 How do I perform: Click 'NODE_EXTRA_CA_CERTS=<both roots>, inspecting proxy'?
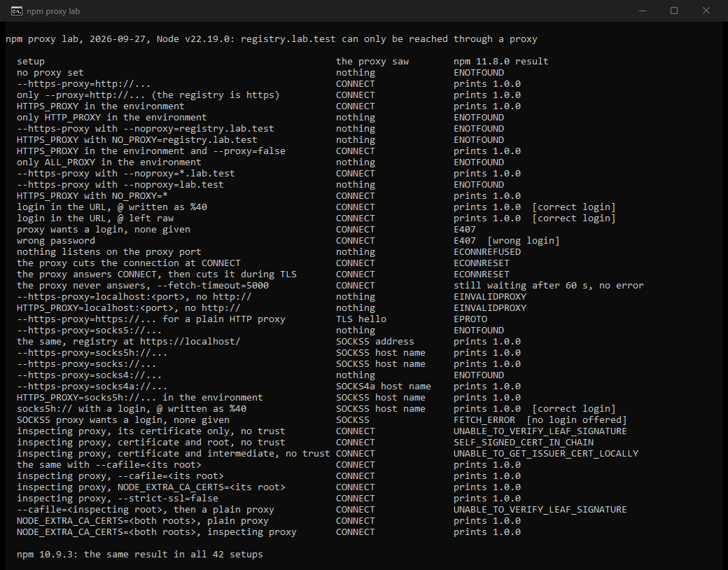pyautogui.click(x=157, y=532)
